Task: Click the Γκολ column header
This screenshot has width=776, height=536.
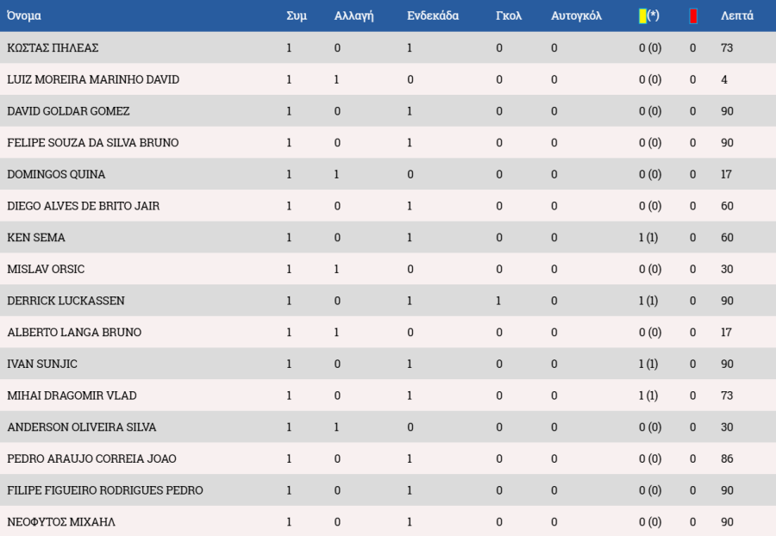Action: click(x=509, y=16)
